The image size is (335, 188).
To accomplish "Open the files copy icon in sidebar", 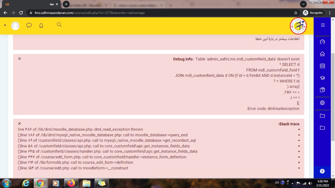I will [x=322, y=90].
